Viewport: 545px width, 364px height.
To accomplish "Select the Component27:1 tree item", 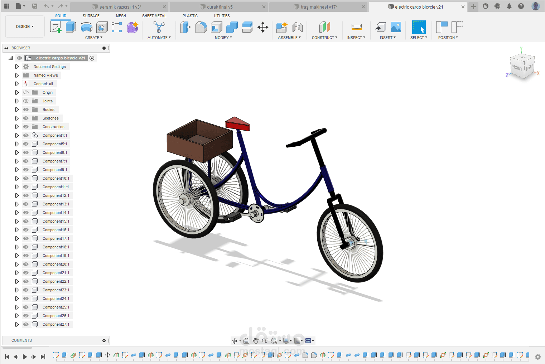I will (56, 324).
